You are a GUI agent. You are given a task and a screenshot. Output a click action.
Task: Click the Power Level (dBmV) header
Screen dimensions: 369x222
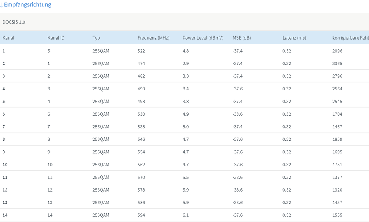[x=203, y=38]
